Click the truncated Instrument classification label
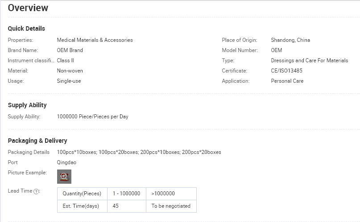The image size is (360, 222). click(x=31, y=61)
